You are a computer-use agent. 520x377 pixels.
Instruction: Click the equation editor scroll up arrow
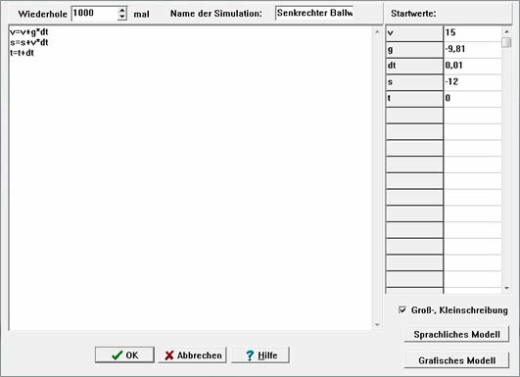tap(377, 32)
